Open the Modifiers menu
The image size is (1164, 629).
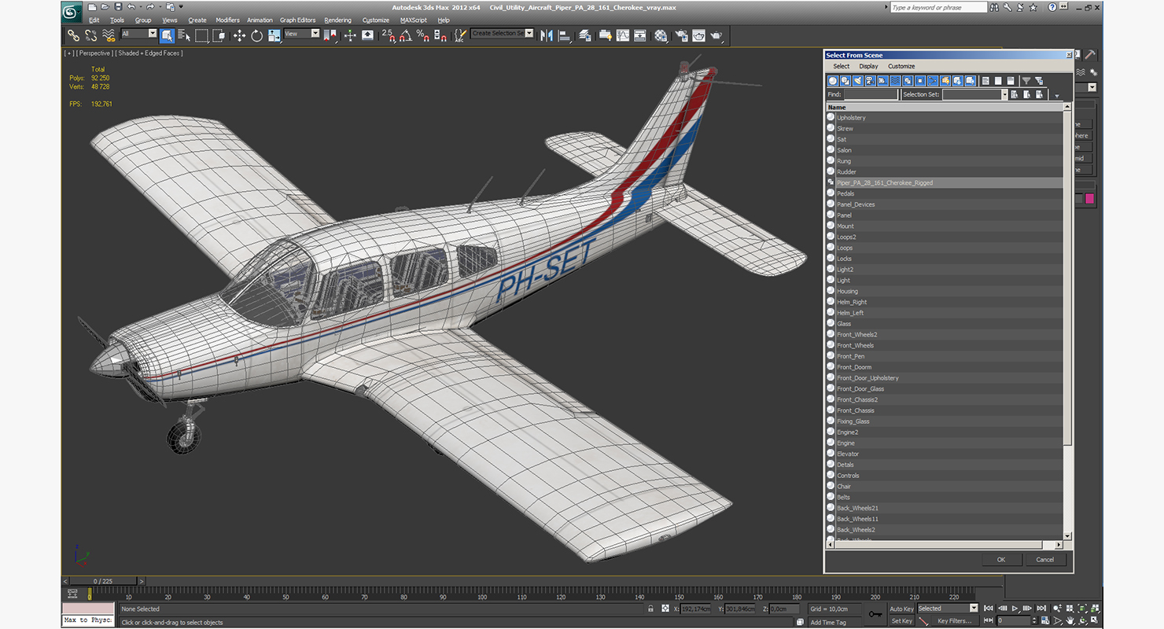227,20
